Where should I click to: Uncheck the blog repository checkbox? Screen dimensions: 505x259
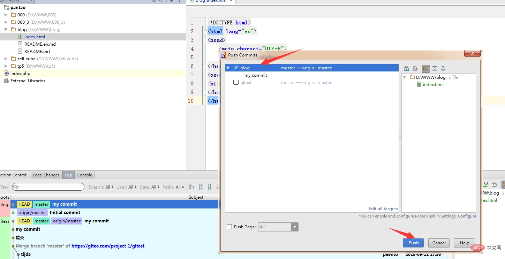(236, 68)
